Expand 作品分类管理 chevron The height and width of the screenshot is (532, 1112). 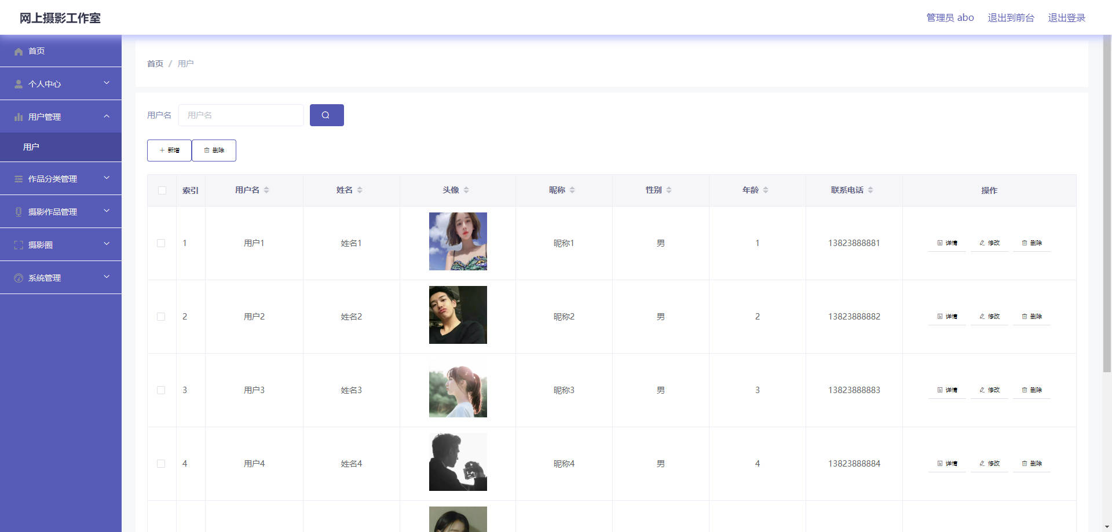[107, 178]
